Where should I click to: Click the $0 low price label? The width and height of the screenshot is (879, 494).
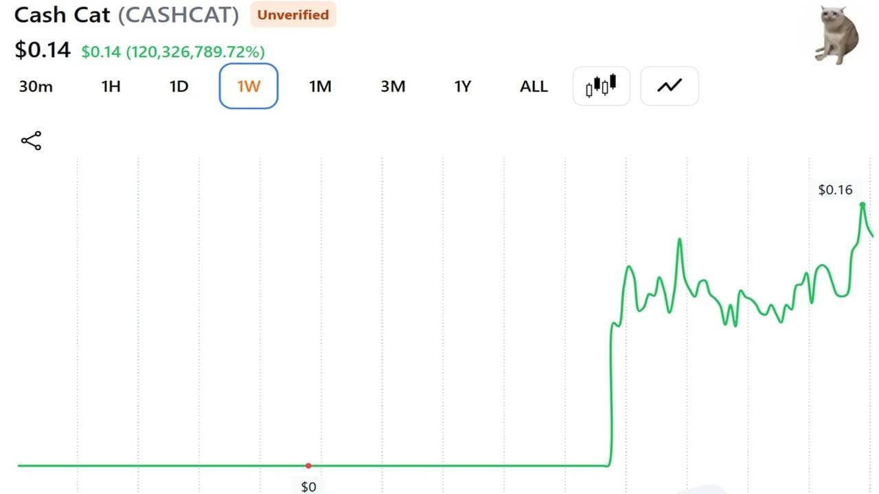click(x=308, y=486)
